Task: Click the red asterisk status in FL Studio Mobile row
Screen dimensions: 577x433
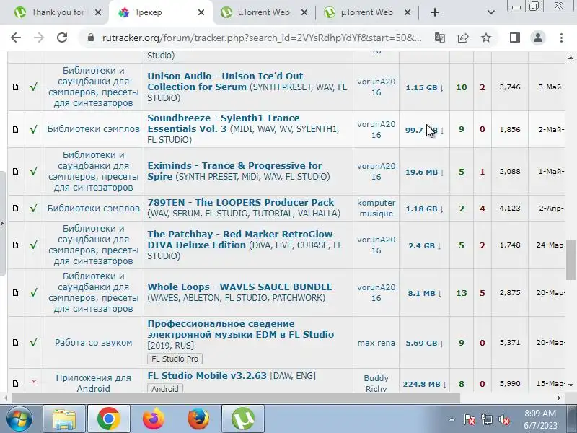Action: tap(33, 382)
